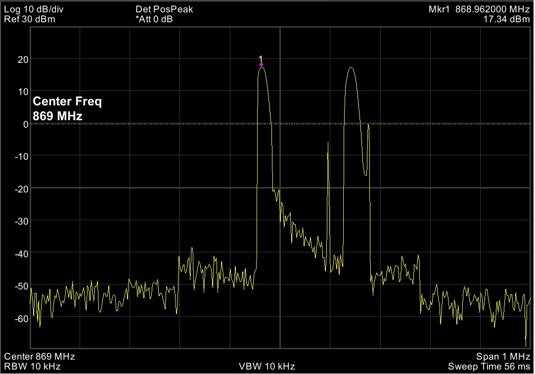Screen dimensions: 535x374
Task: Click marker 1 diamond on the left peak
Action: click(261, 64)
